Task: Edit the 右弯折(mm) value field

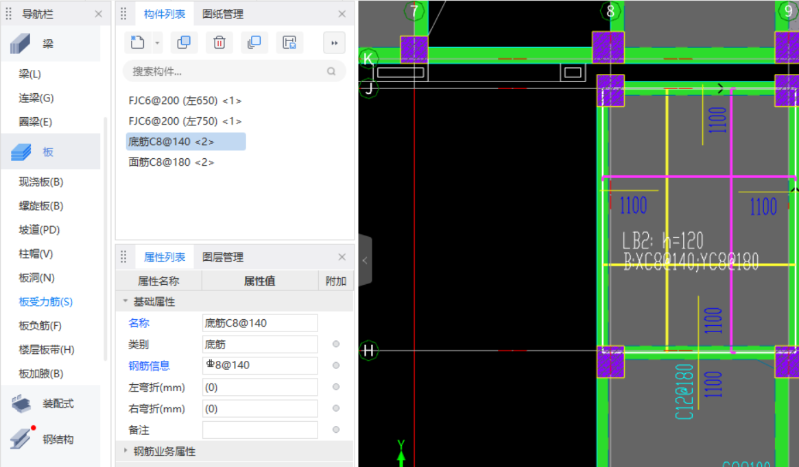Action: (260, 409)
